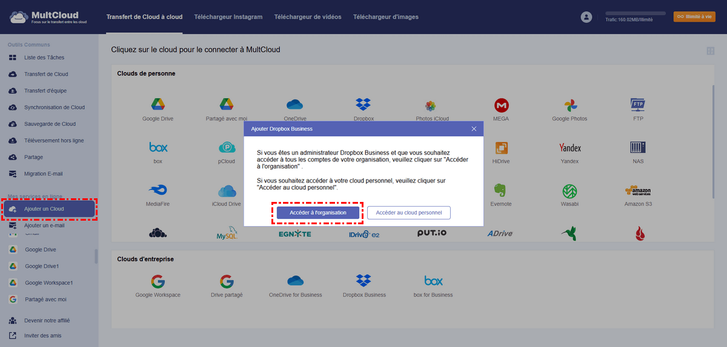Image resolution: width=727 pixels, height=347 pixels.
Task: Choose the Amazon S3 icon
Action: pyautogui.click(x=638, y=190)
